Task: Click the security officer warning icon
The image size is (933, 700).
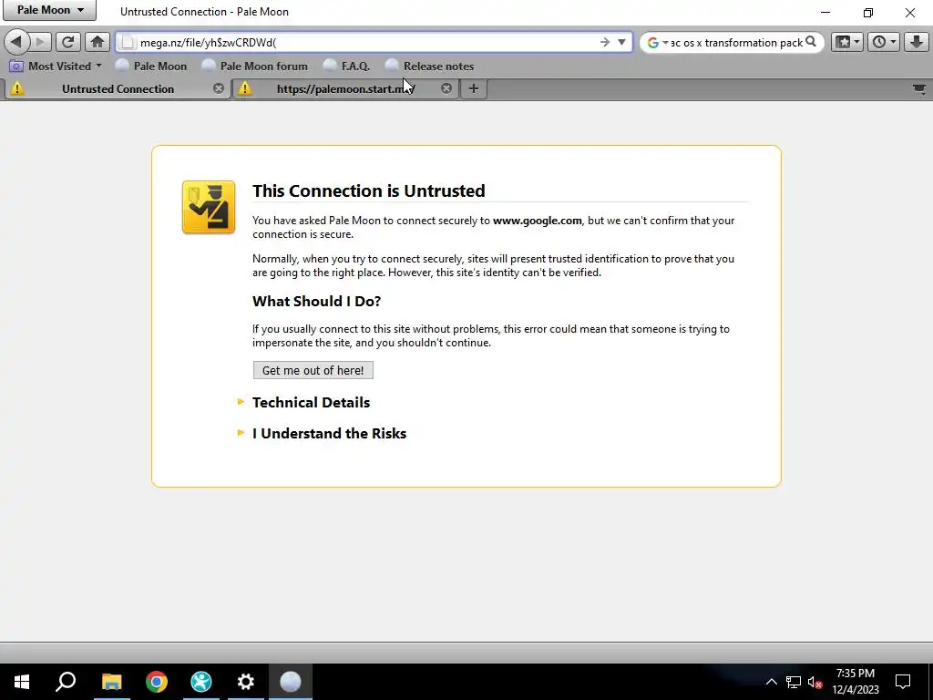Action: tap(209, 207)
